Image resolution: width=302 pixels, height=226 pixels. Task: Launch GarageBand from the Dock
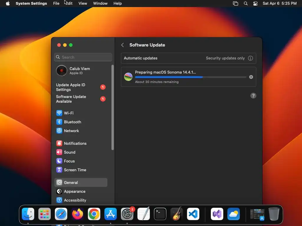[x=177, y=214]
